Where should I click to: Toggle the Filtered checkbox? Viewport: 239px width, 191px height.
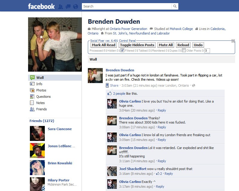coord(122,50)
